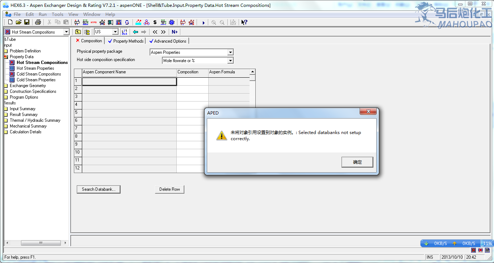Click the Open file folder icon

click(x=18, y=22)
